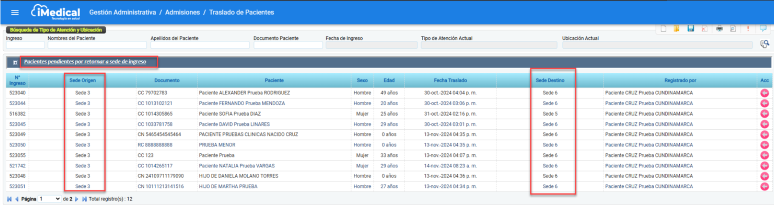Screen dimensions: 774x205
Task: Collapse the pending patients panel
Action: (x=15, y=62)
